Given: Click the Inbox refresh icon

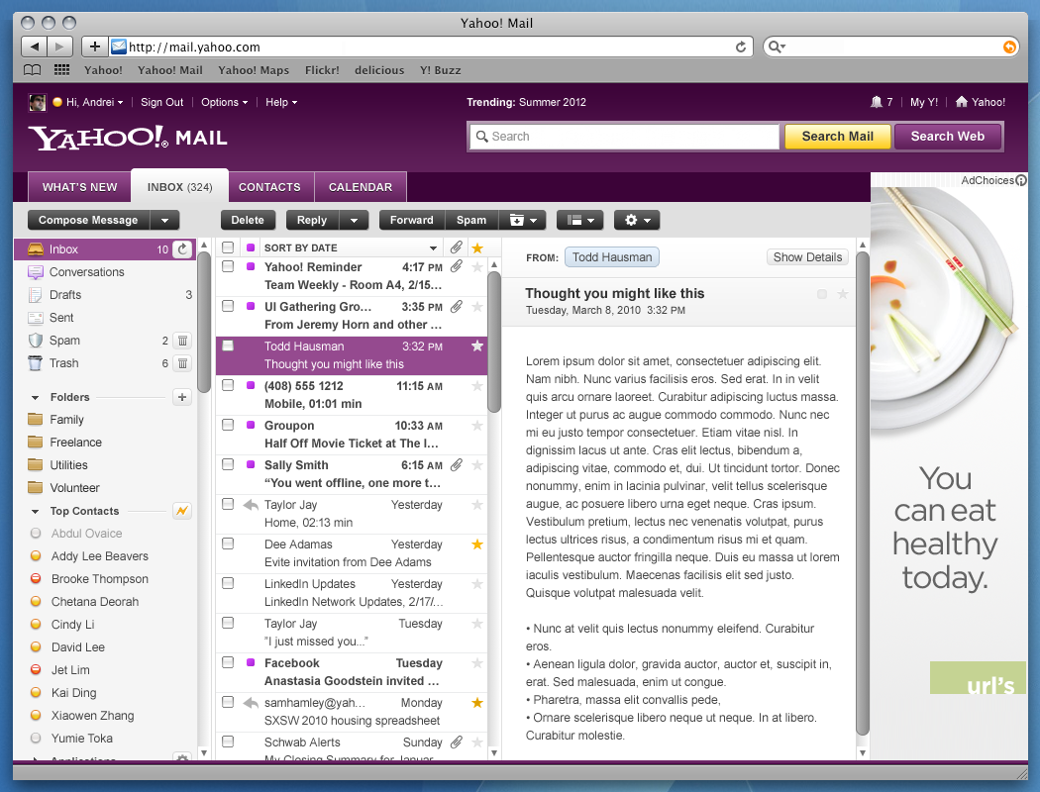Looking at the screenshot, I should (182, 249).
